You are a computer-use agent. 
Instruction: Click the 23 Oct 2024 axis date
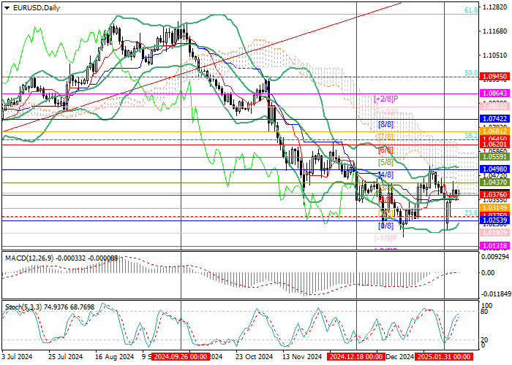coord(248,358)
